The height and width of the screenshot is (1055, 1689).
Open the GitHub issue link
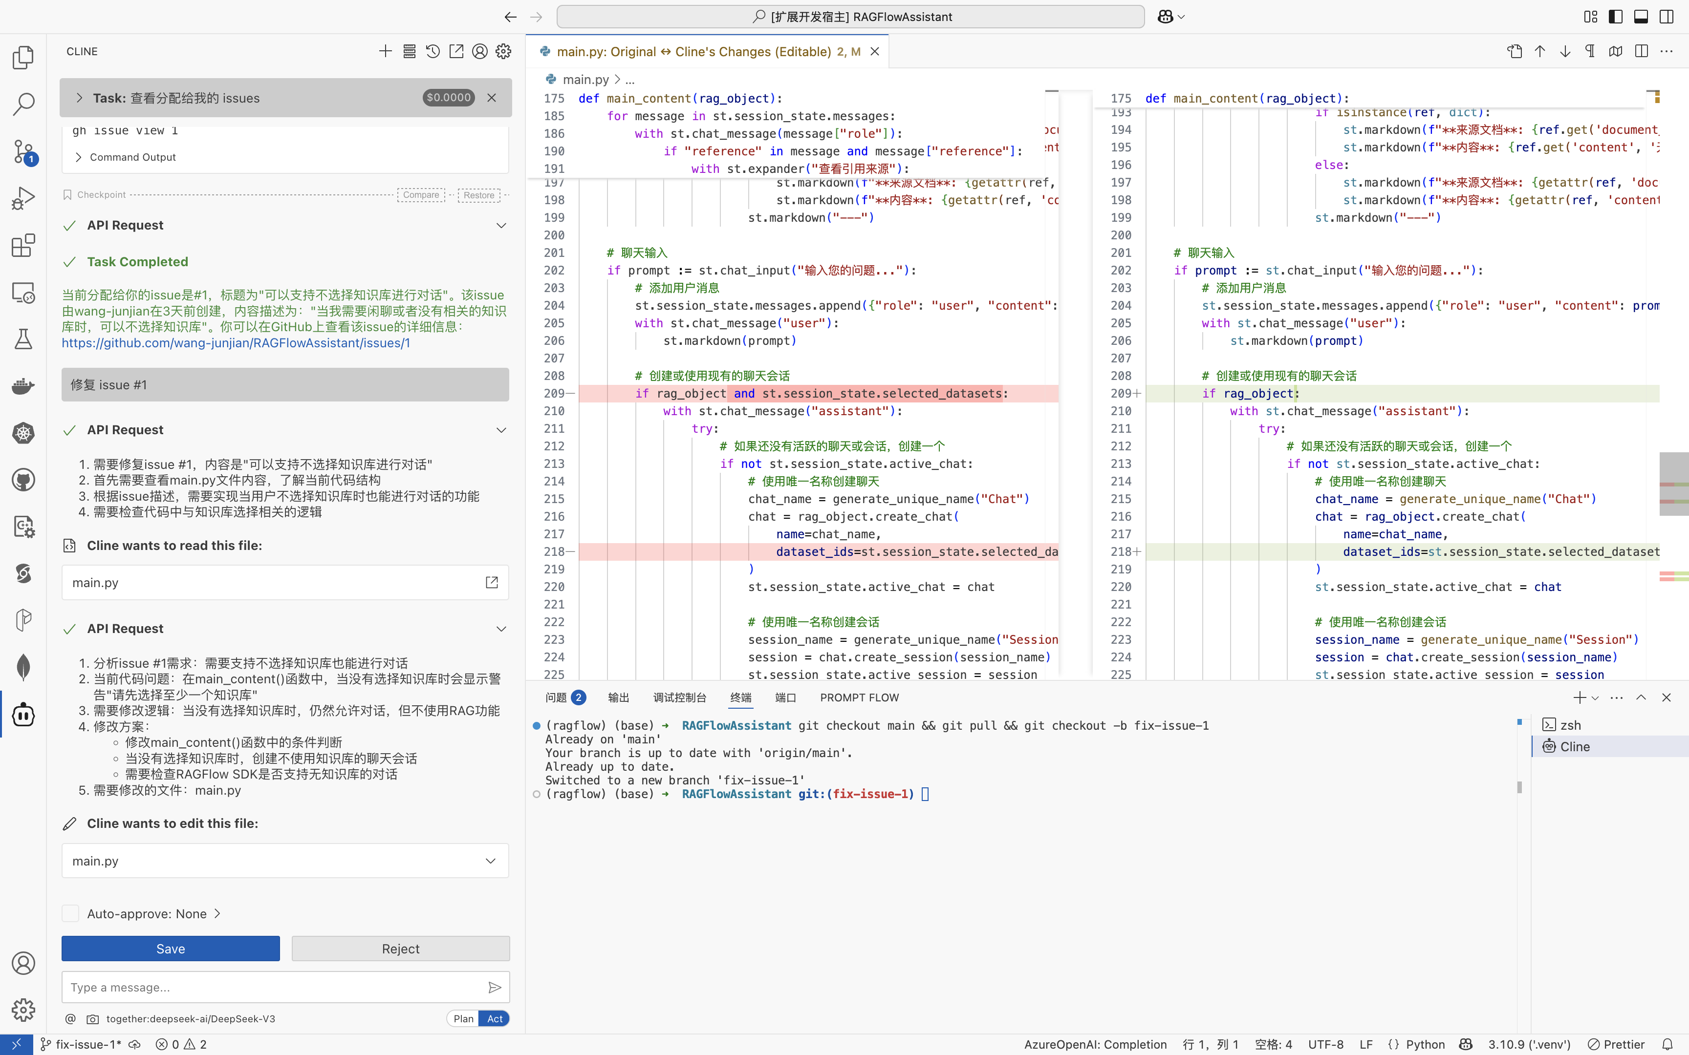(x=236, y=342)
